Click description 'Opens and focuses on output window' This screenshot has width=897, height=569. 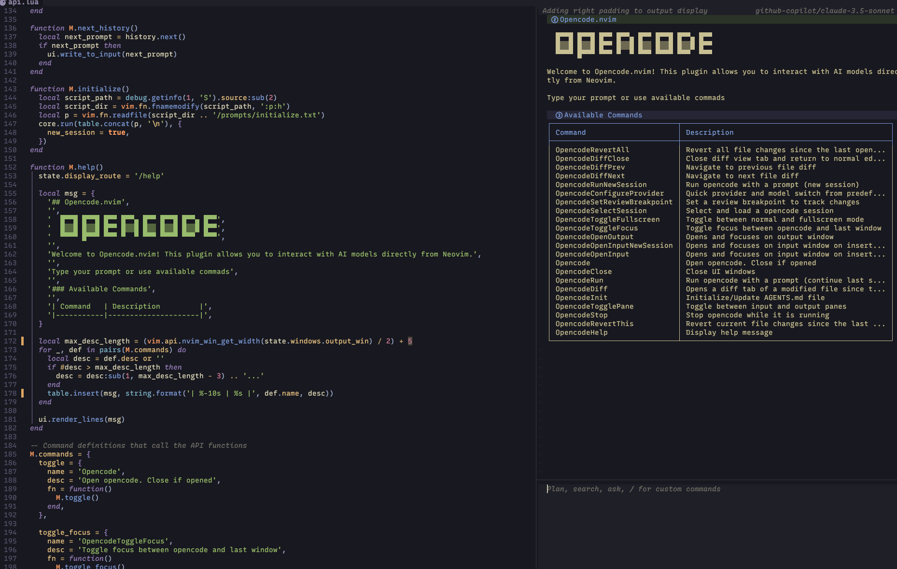(x=760, y=237)
